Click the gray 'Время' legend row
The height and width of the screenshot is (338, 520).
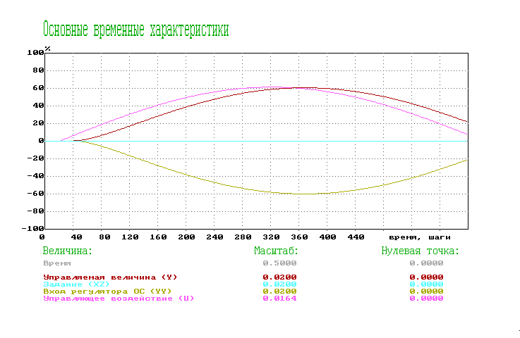(57, 263)
